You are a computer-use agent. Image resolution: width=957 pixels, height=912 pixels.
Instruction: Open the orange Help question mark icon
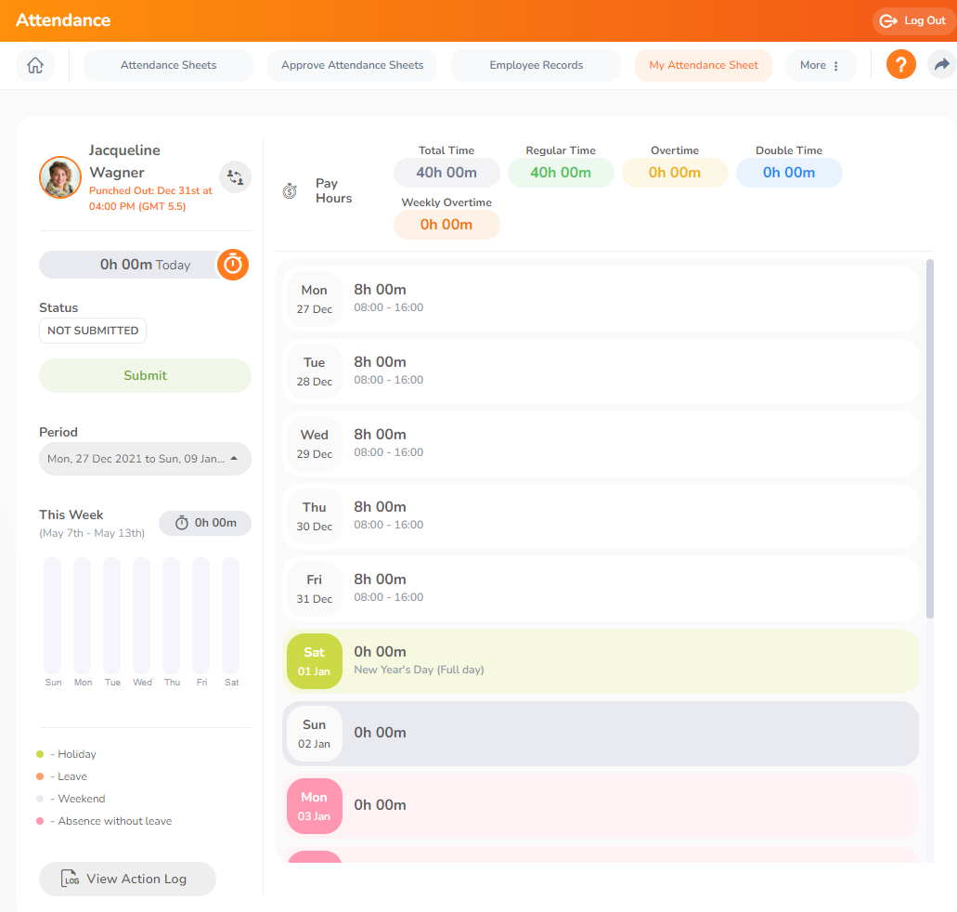tap(900, 64)
